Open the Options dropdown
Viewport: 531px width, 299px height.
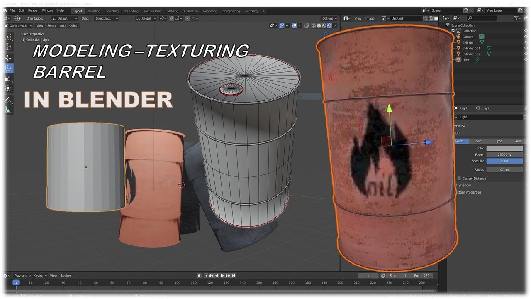pyautogui.click(x=329, y=18)
